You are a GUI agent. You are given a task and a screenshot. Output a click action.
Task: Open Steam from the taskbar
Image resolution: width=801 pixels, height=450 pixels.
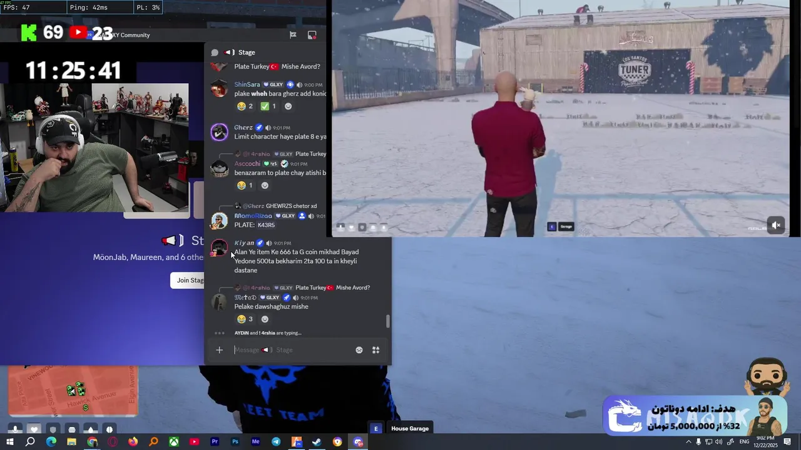pyautogui.click(x=317, y=442)
